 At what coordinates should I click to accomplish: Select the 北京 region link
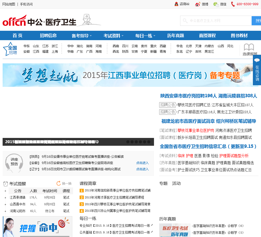pos(189,46)
